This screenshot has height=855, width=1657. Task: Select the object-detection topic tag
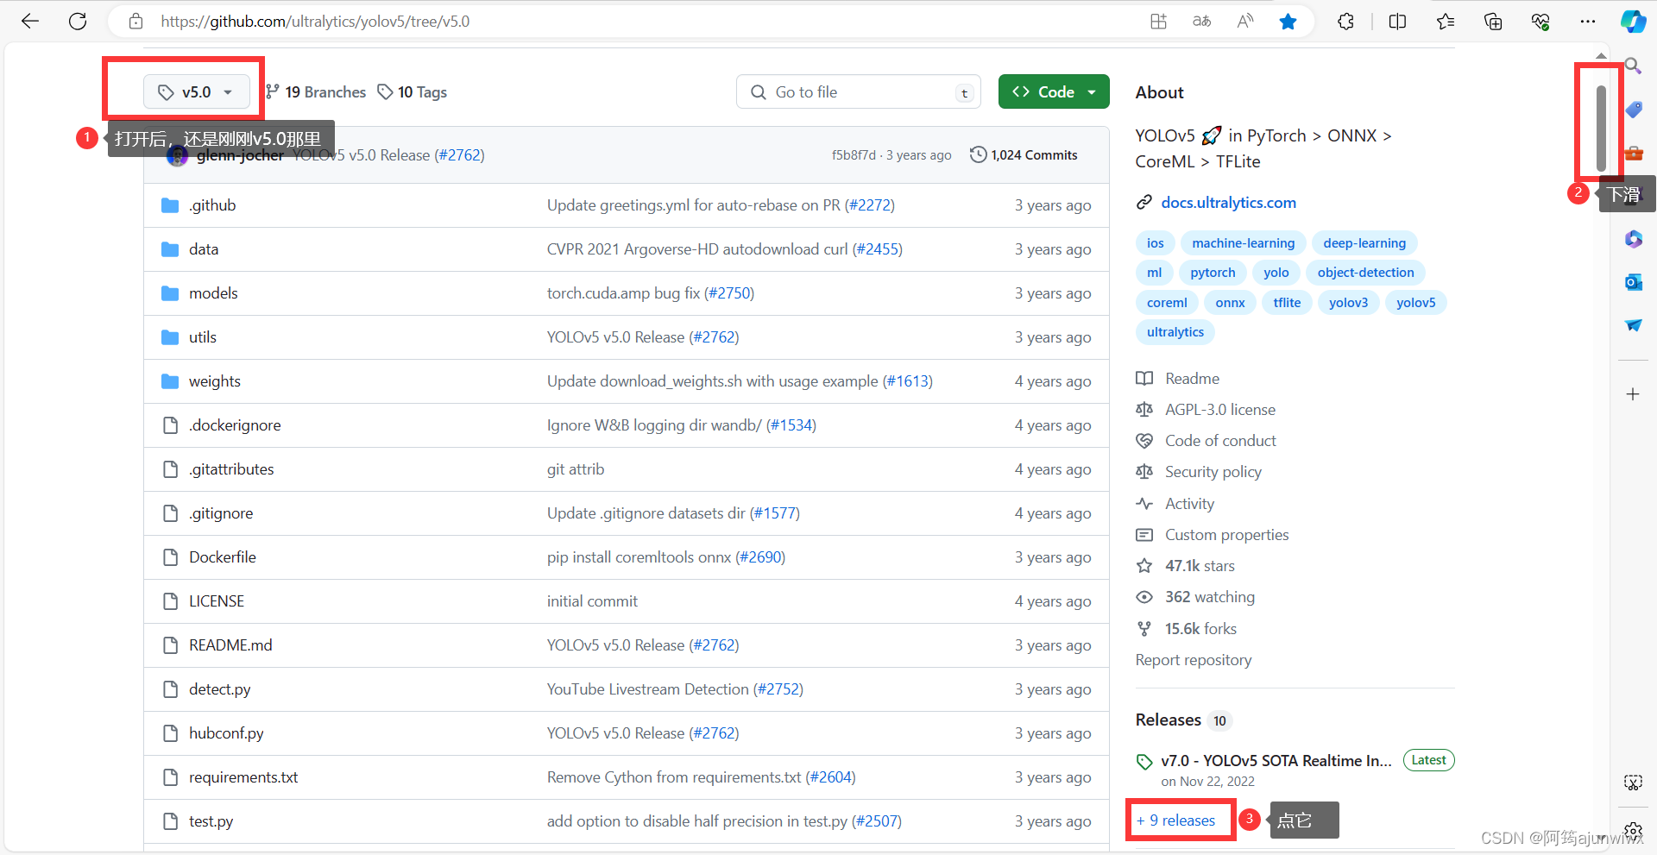[x=1365, y=273]
